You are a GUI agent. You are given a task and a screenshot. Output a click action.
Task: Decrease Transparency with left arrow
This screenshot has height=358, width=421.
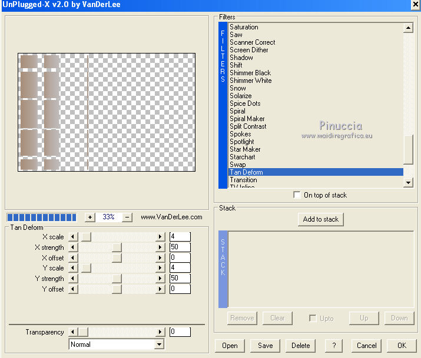tap(73, 332)
